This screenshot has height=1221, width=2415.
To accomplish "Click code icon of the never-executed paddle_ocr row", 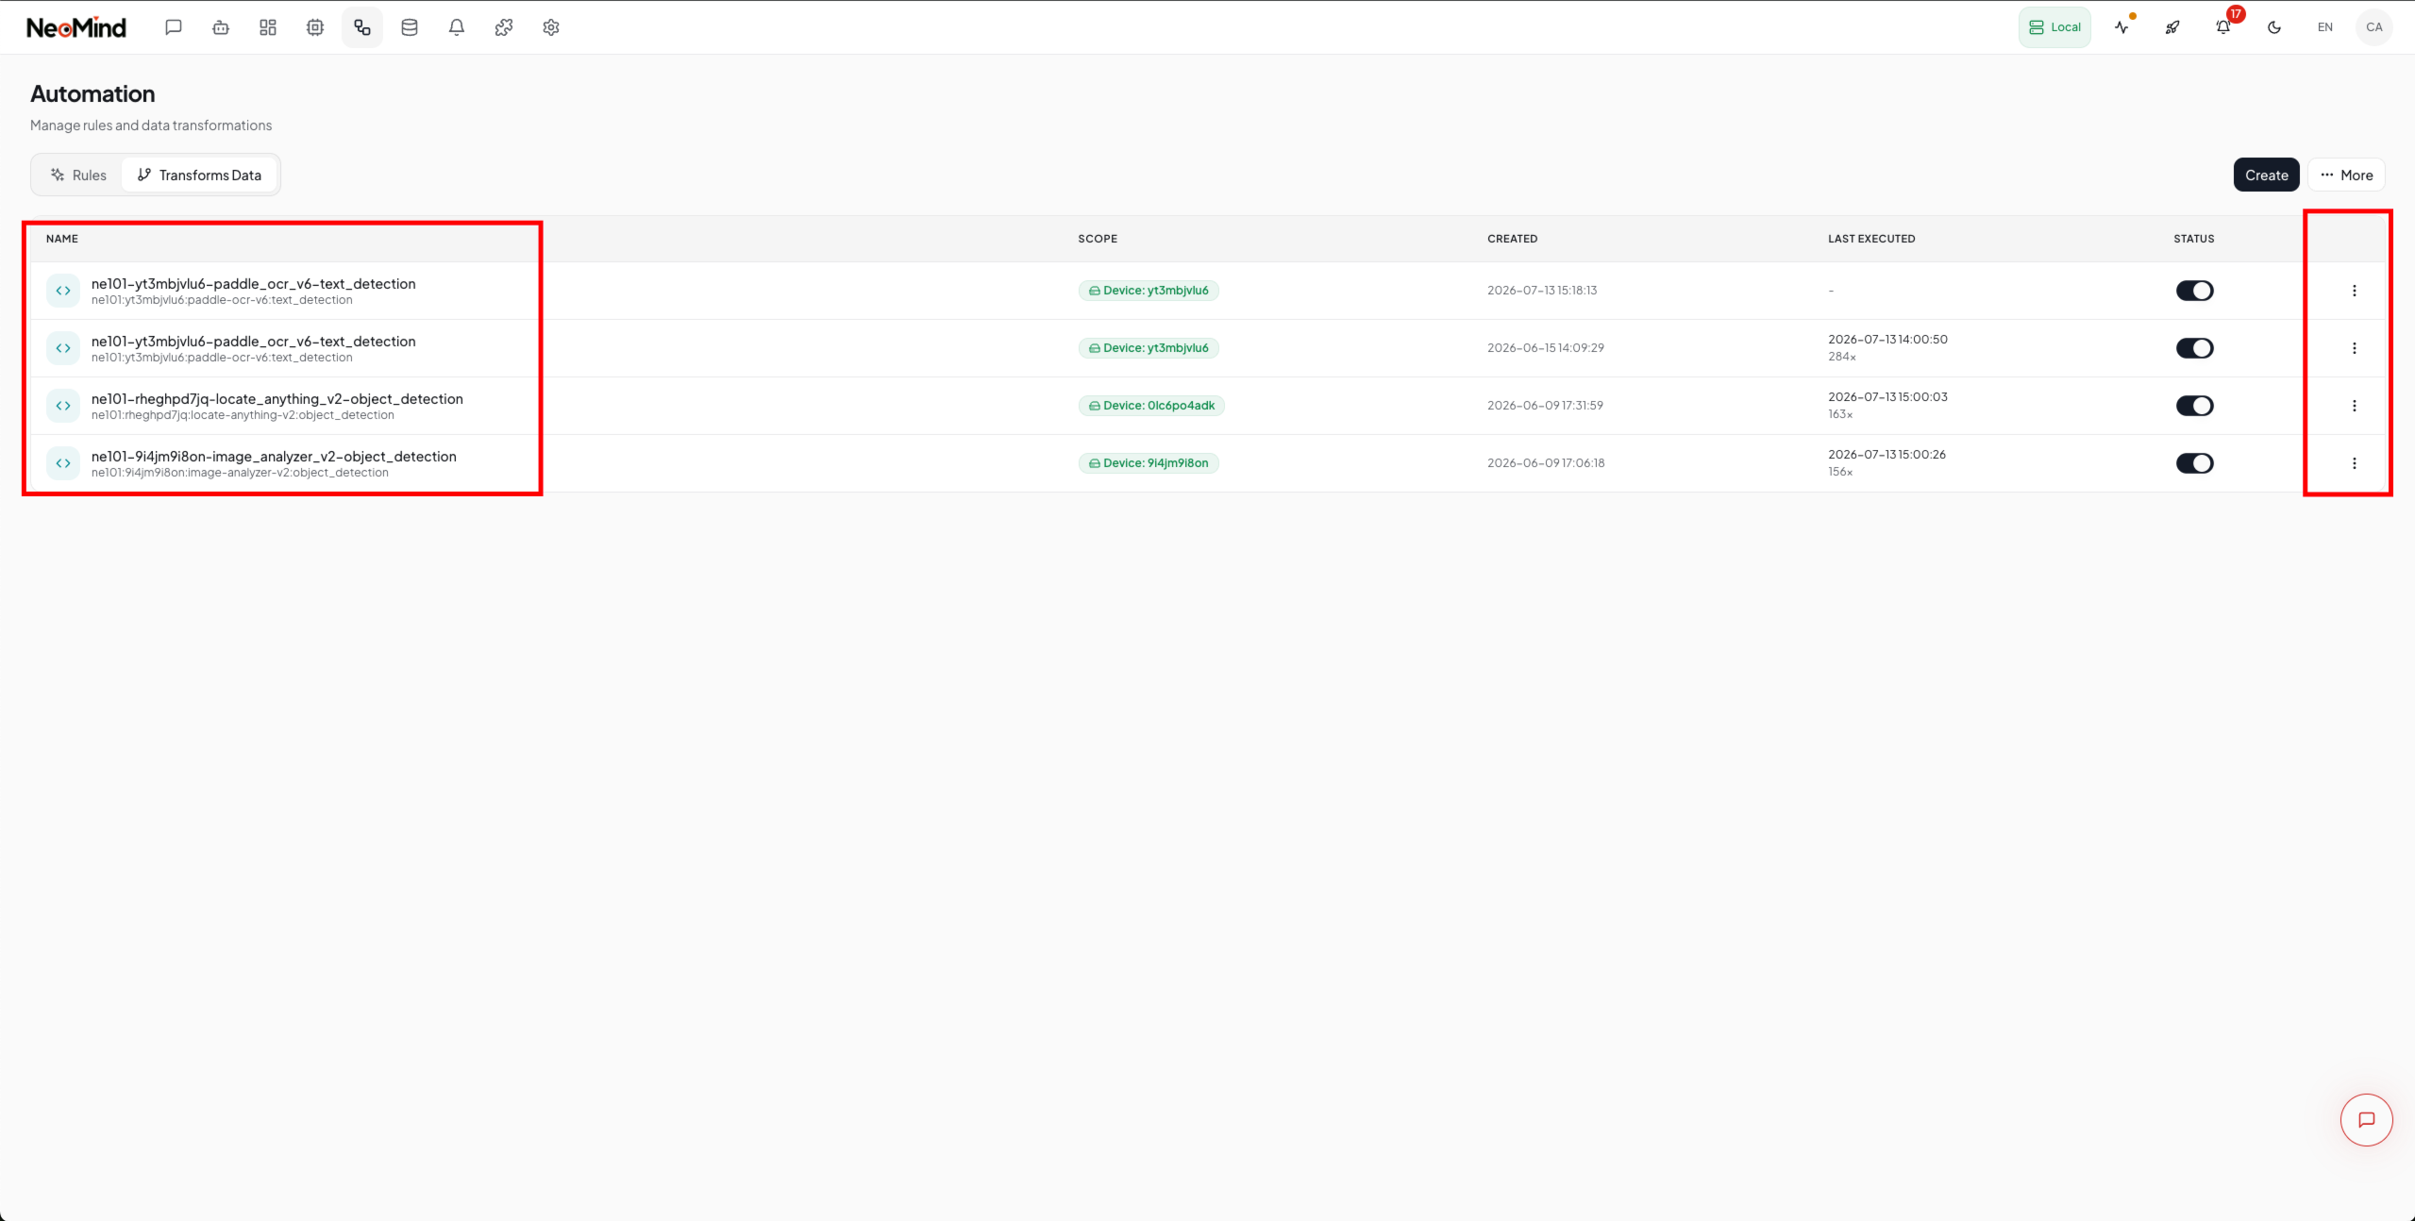I will [x=63, y=291].
